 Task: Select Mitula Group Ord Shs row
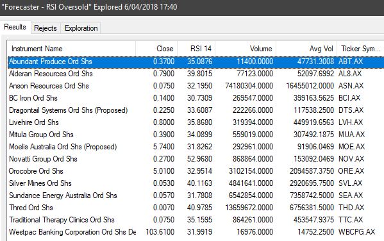(x=196, y=135)
